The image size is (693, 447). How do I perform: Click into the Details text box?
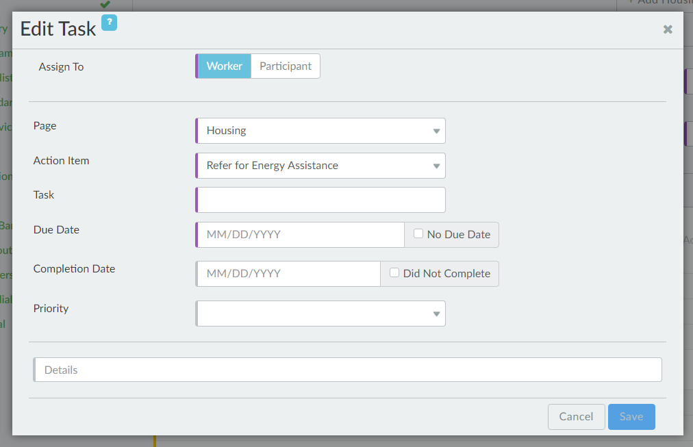[x=348, y=370]
